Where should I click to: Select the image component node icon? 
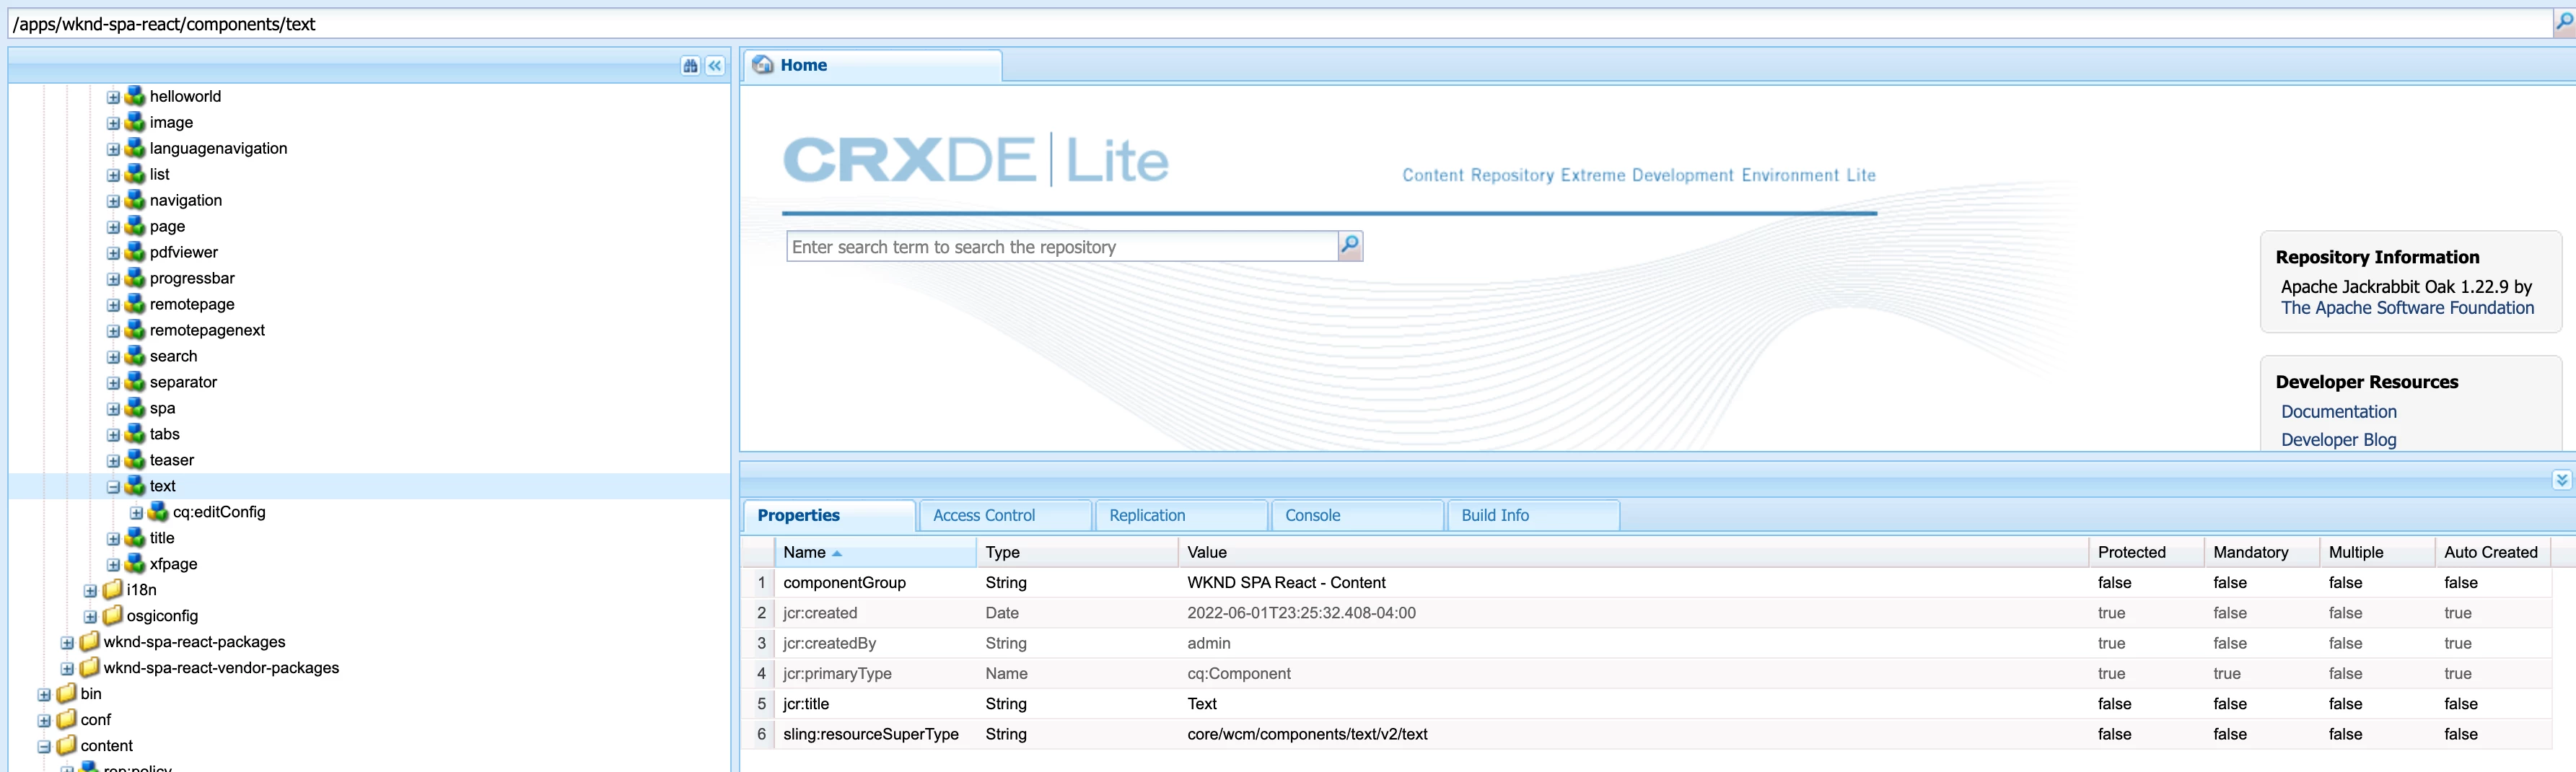[135, 122]
